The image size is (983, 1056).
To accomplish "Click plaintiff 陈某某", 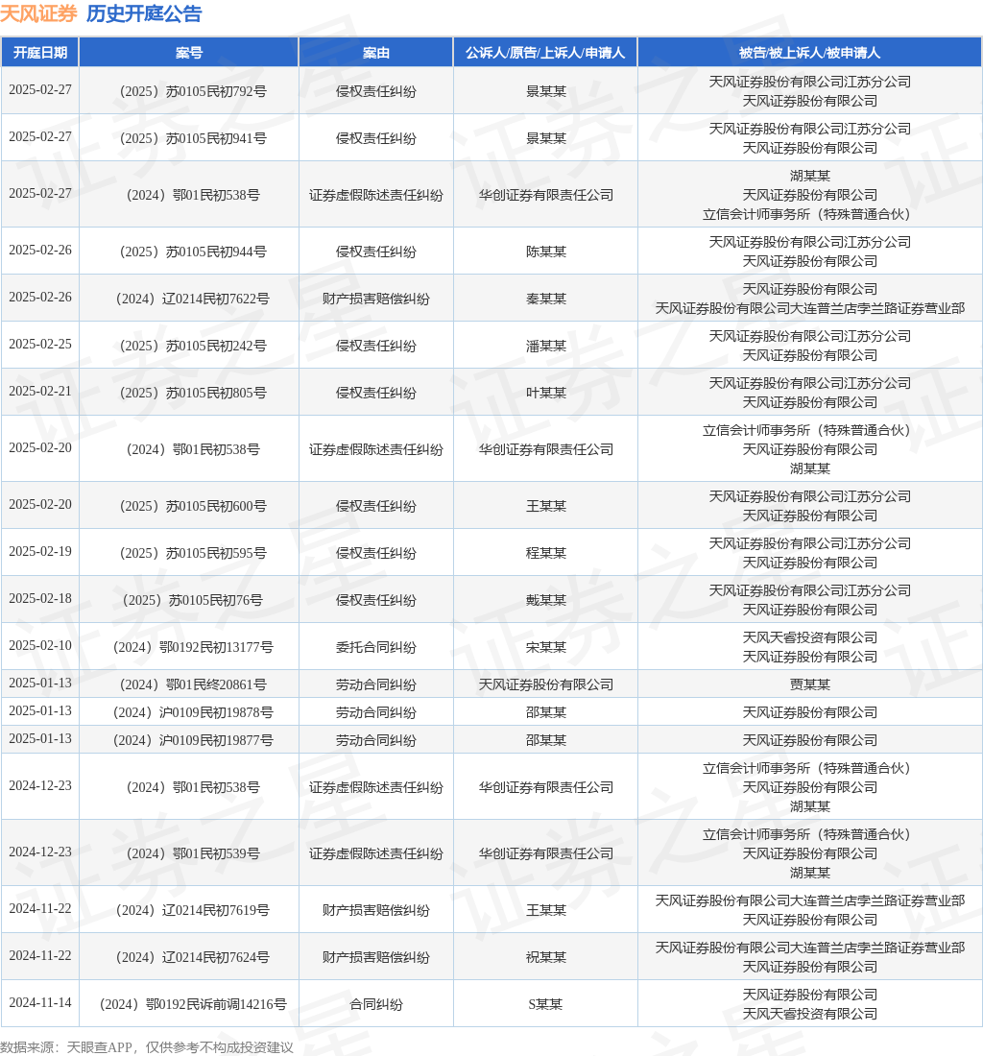I will (x=545, y=252).
